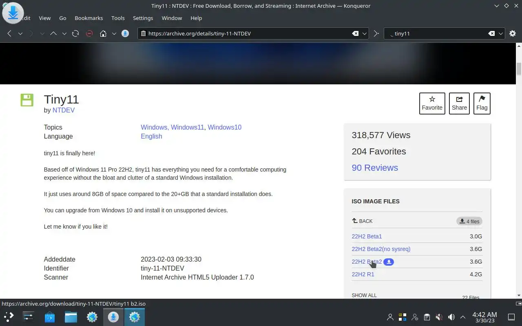Open the Help menu

click(196, 18)
